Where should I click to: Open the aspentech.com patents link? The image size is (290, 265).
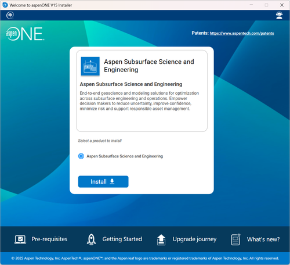click(242, 33)
